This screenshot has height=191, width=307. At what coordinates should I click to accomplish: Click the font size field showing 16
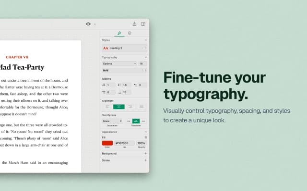pos(142,64)
